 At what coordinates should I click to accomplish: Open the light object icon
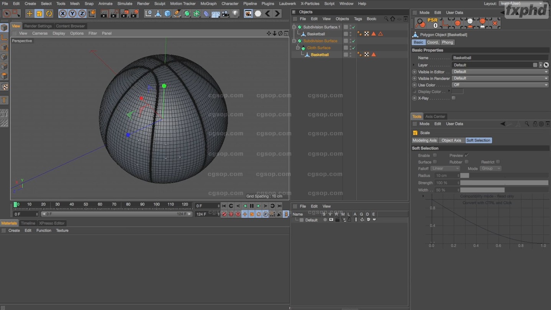click(x=235, y=14)
